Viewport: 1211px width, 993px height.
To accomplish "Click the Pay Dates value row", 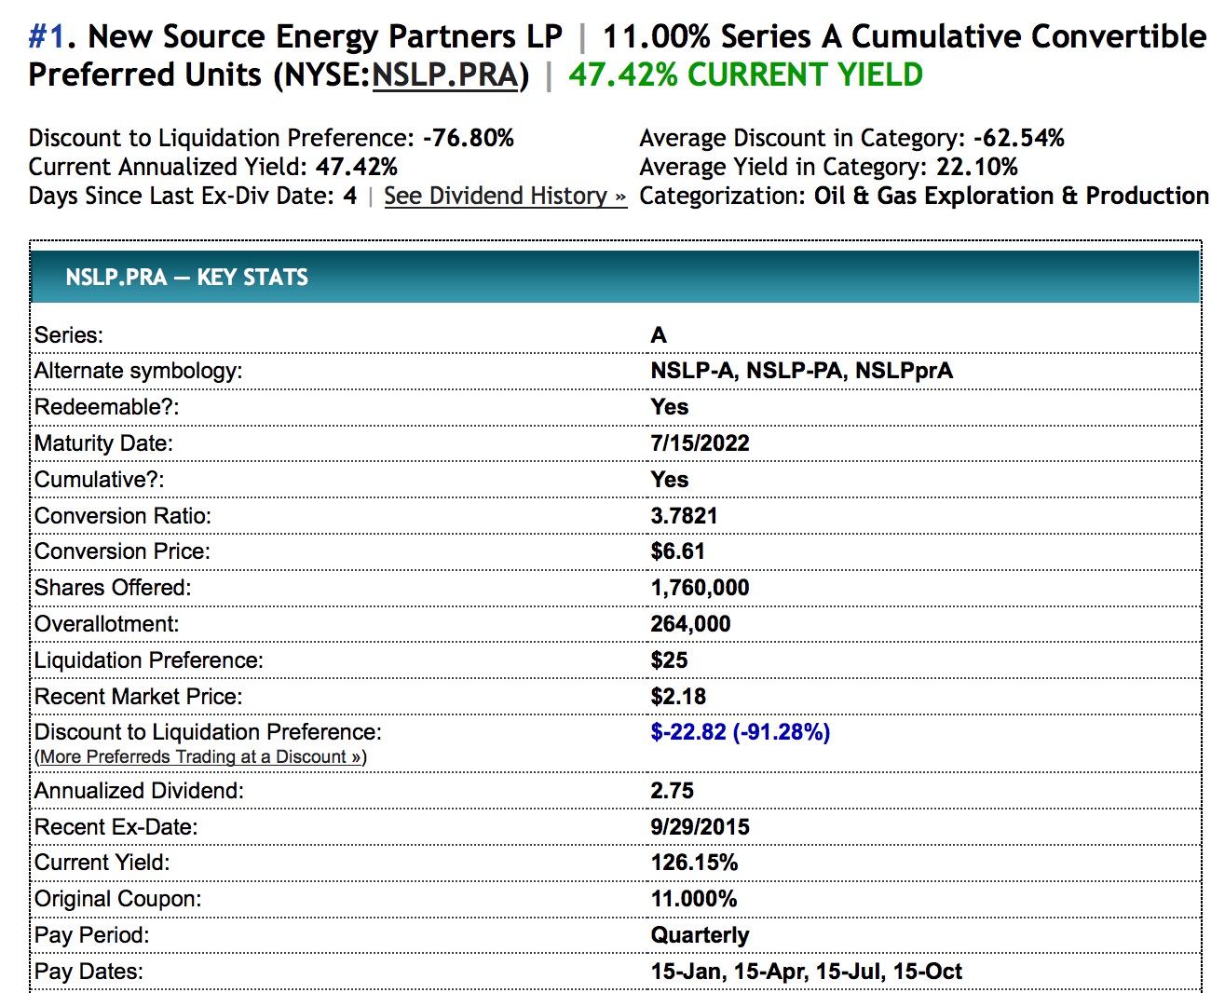I will (806, 972).
